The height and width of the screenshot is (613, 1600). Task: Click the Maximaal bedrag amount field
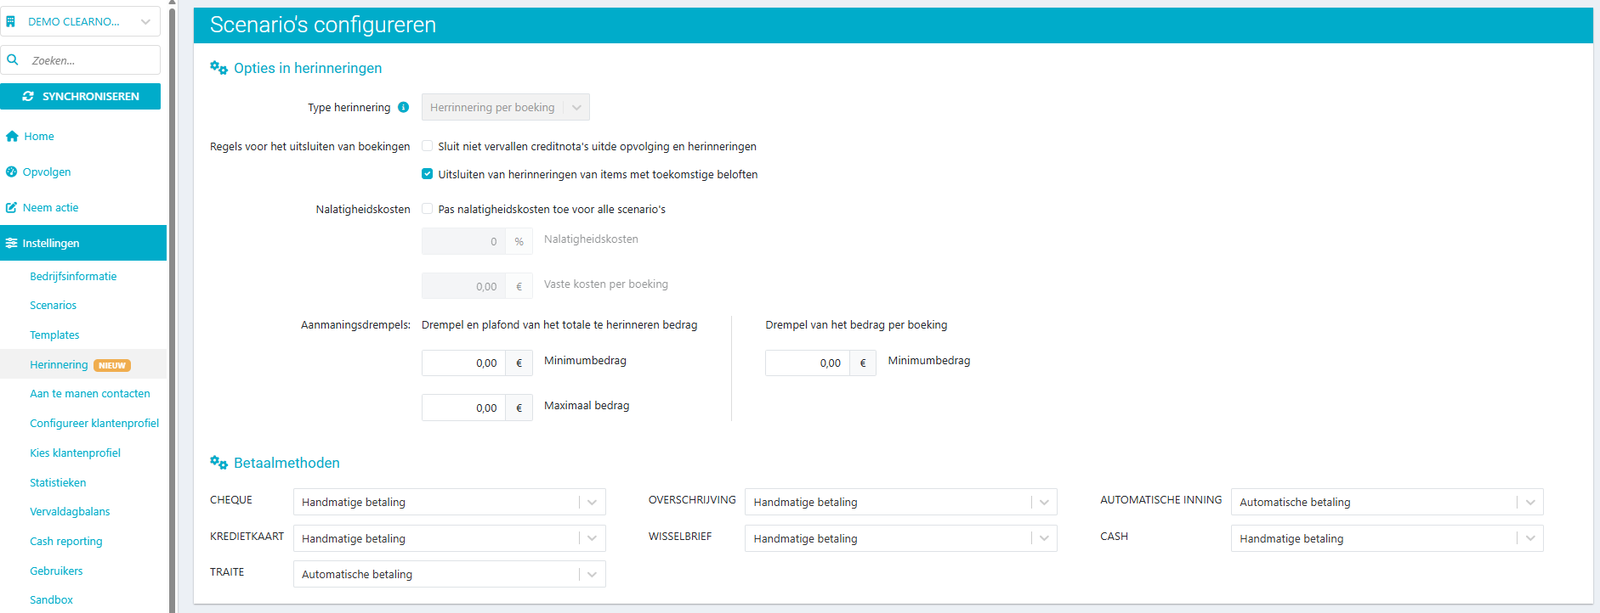[464, 408]
